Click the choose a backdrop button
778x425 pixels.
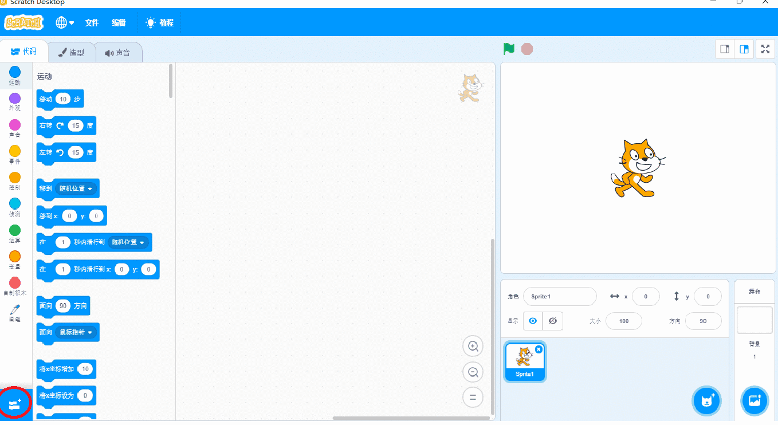tap(755, 400)
